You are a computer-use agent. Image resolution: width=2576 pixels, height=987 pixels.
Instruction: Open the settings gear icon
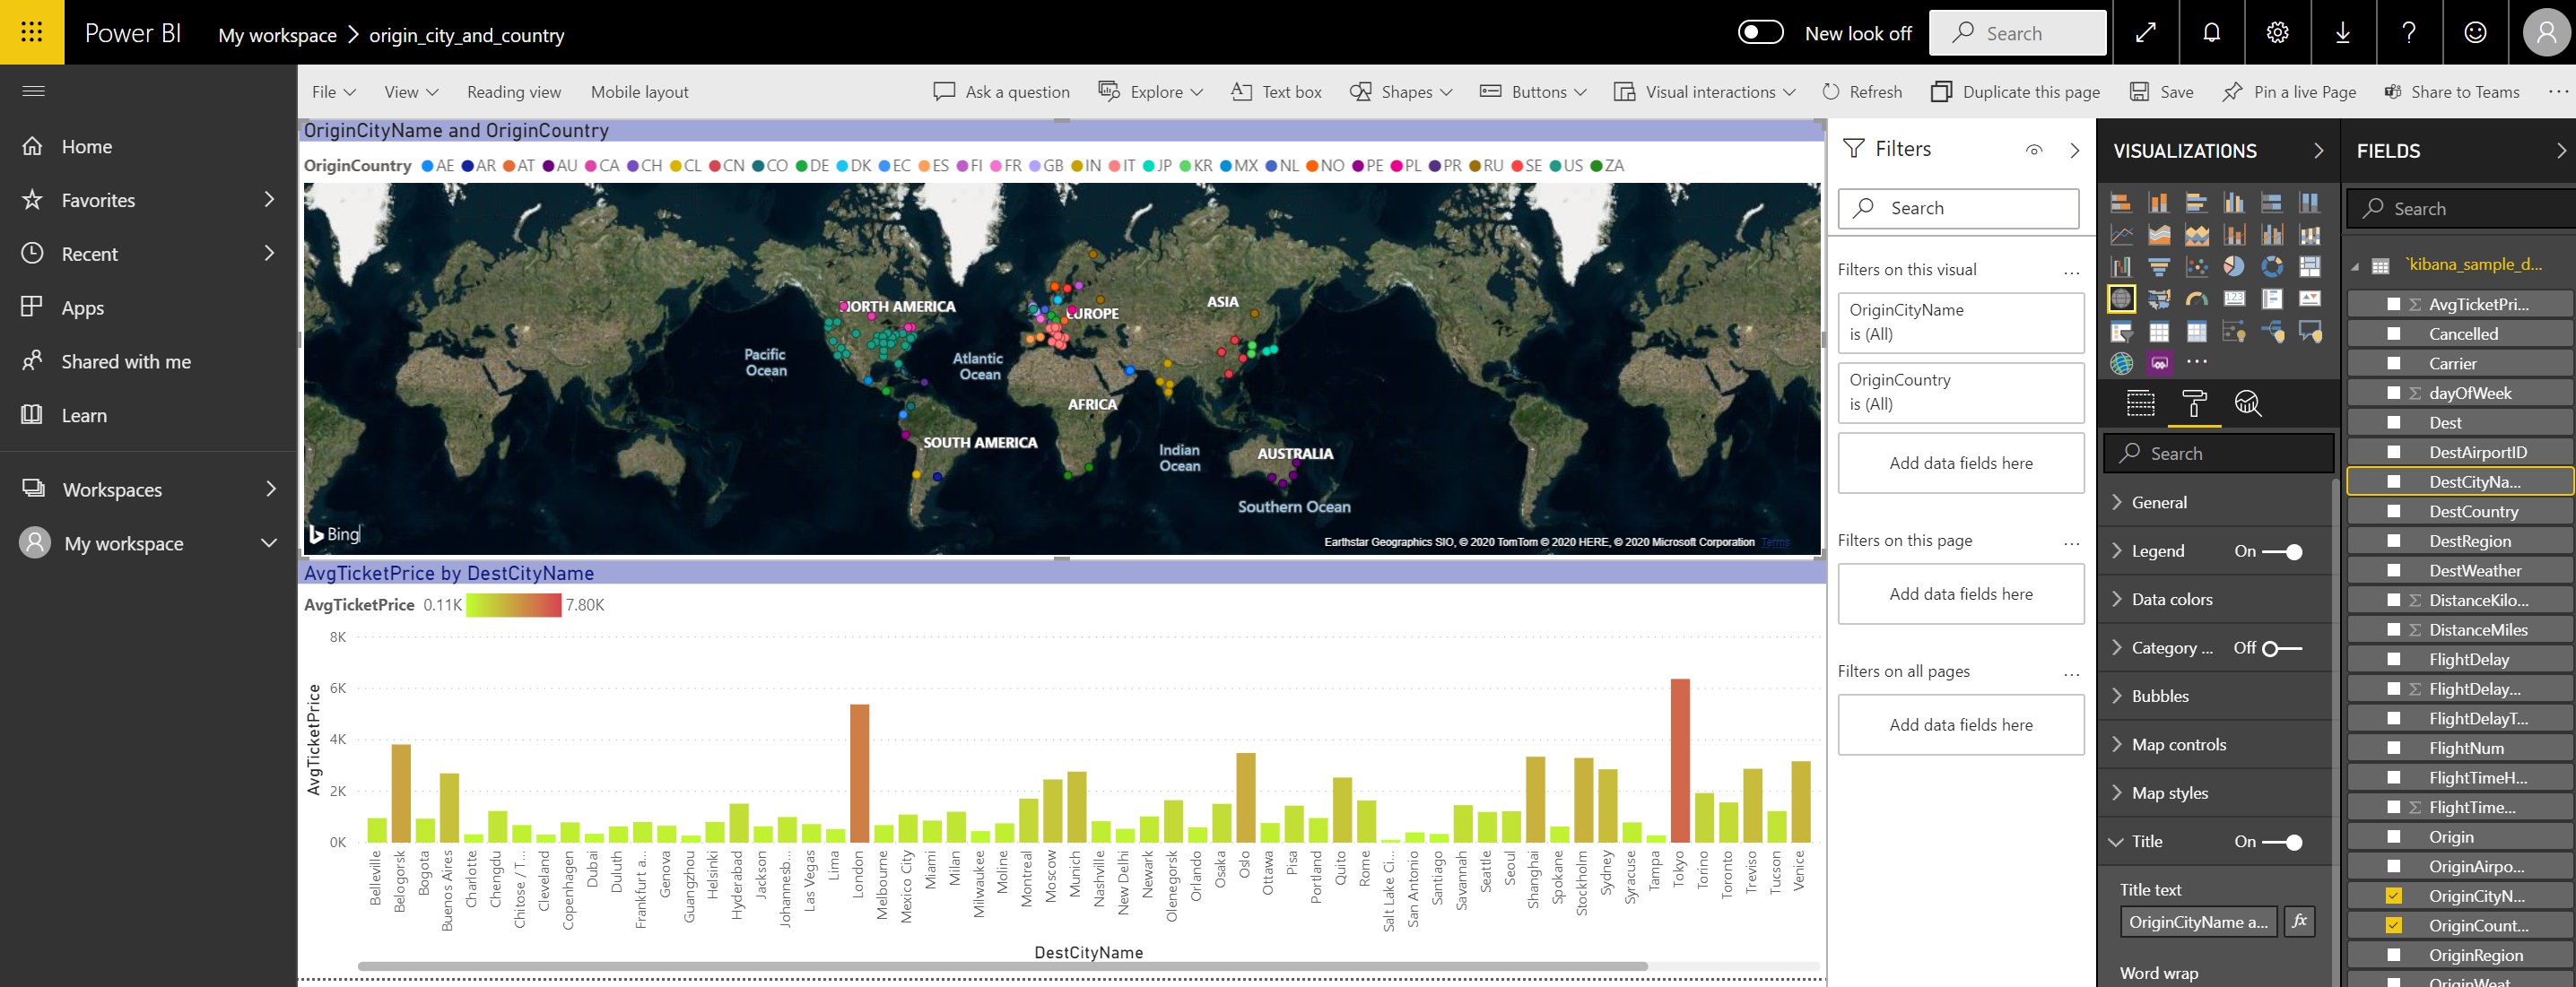pos(2277,33)
